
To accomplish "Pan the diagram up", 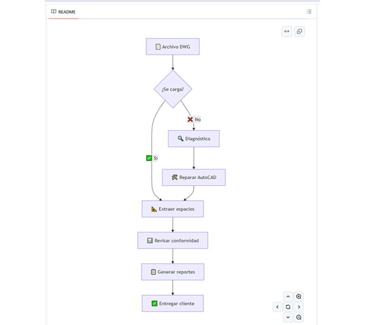I will [288, 297].
